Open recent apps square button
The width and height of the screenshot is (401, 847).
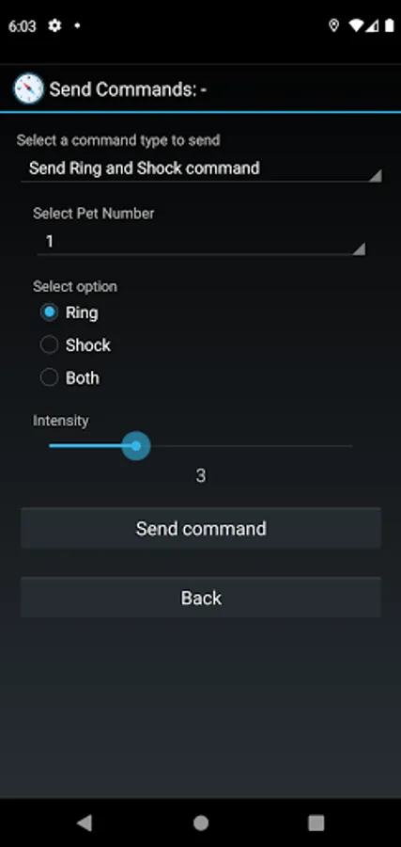pos(316,823)
